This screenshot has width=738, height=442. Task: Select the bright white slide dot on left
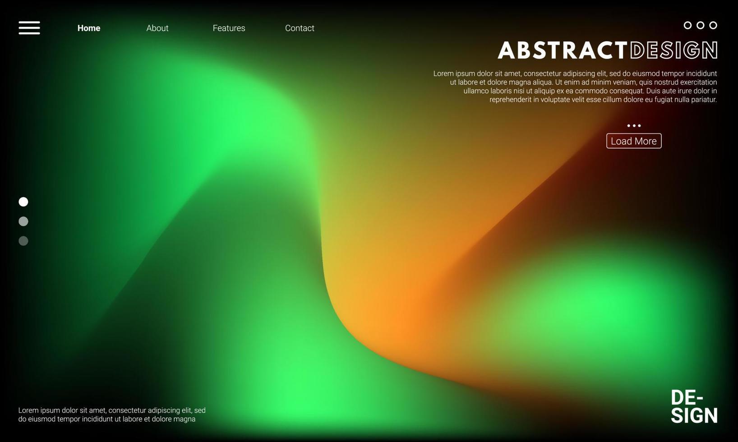(23, 202)
